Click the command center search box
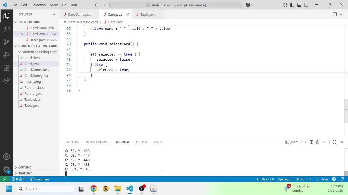 [176, 5]
